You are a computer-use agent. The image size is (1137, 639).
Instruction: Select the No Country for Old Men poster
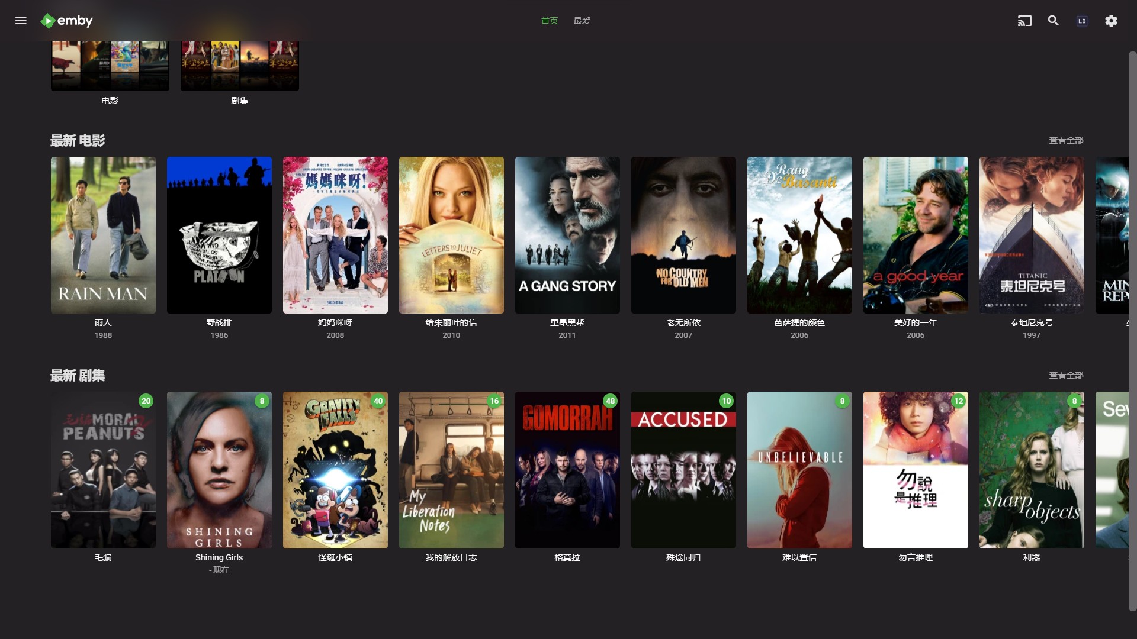683,235
